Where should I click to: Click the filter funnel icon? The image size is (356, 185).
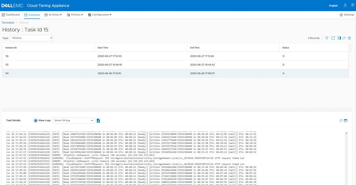point(327,38)
